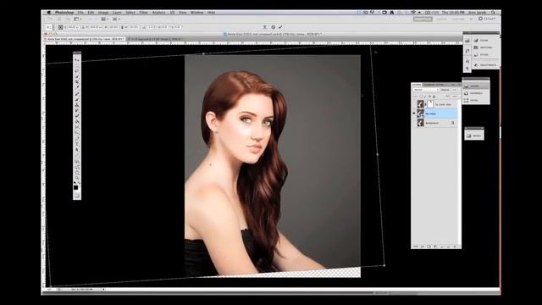Click the reference point locator
The width and height of the screenshot is (542, 305).
(60, 27)
